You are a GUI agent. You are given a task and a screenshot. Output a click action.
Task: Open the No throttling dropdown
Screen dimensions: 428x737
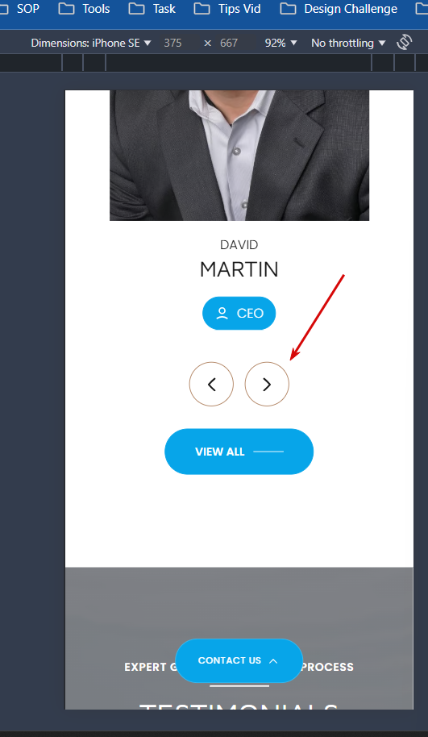click(348, 43)
